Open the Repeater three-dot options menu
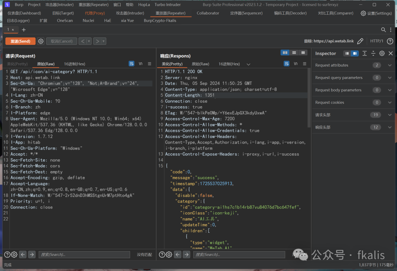This screenshot has width=397, height=271. [x=391, y=30]
